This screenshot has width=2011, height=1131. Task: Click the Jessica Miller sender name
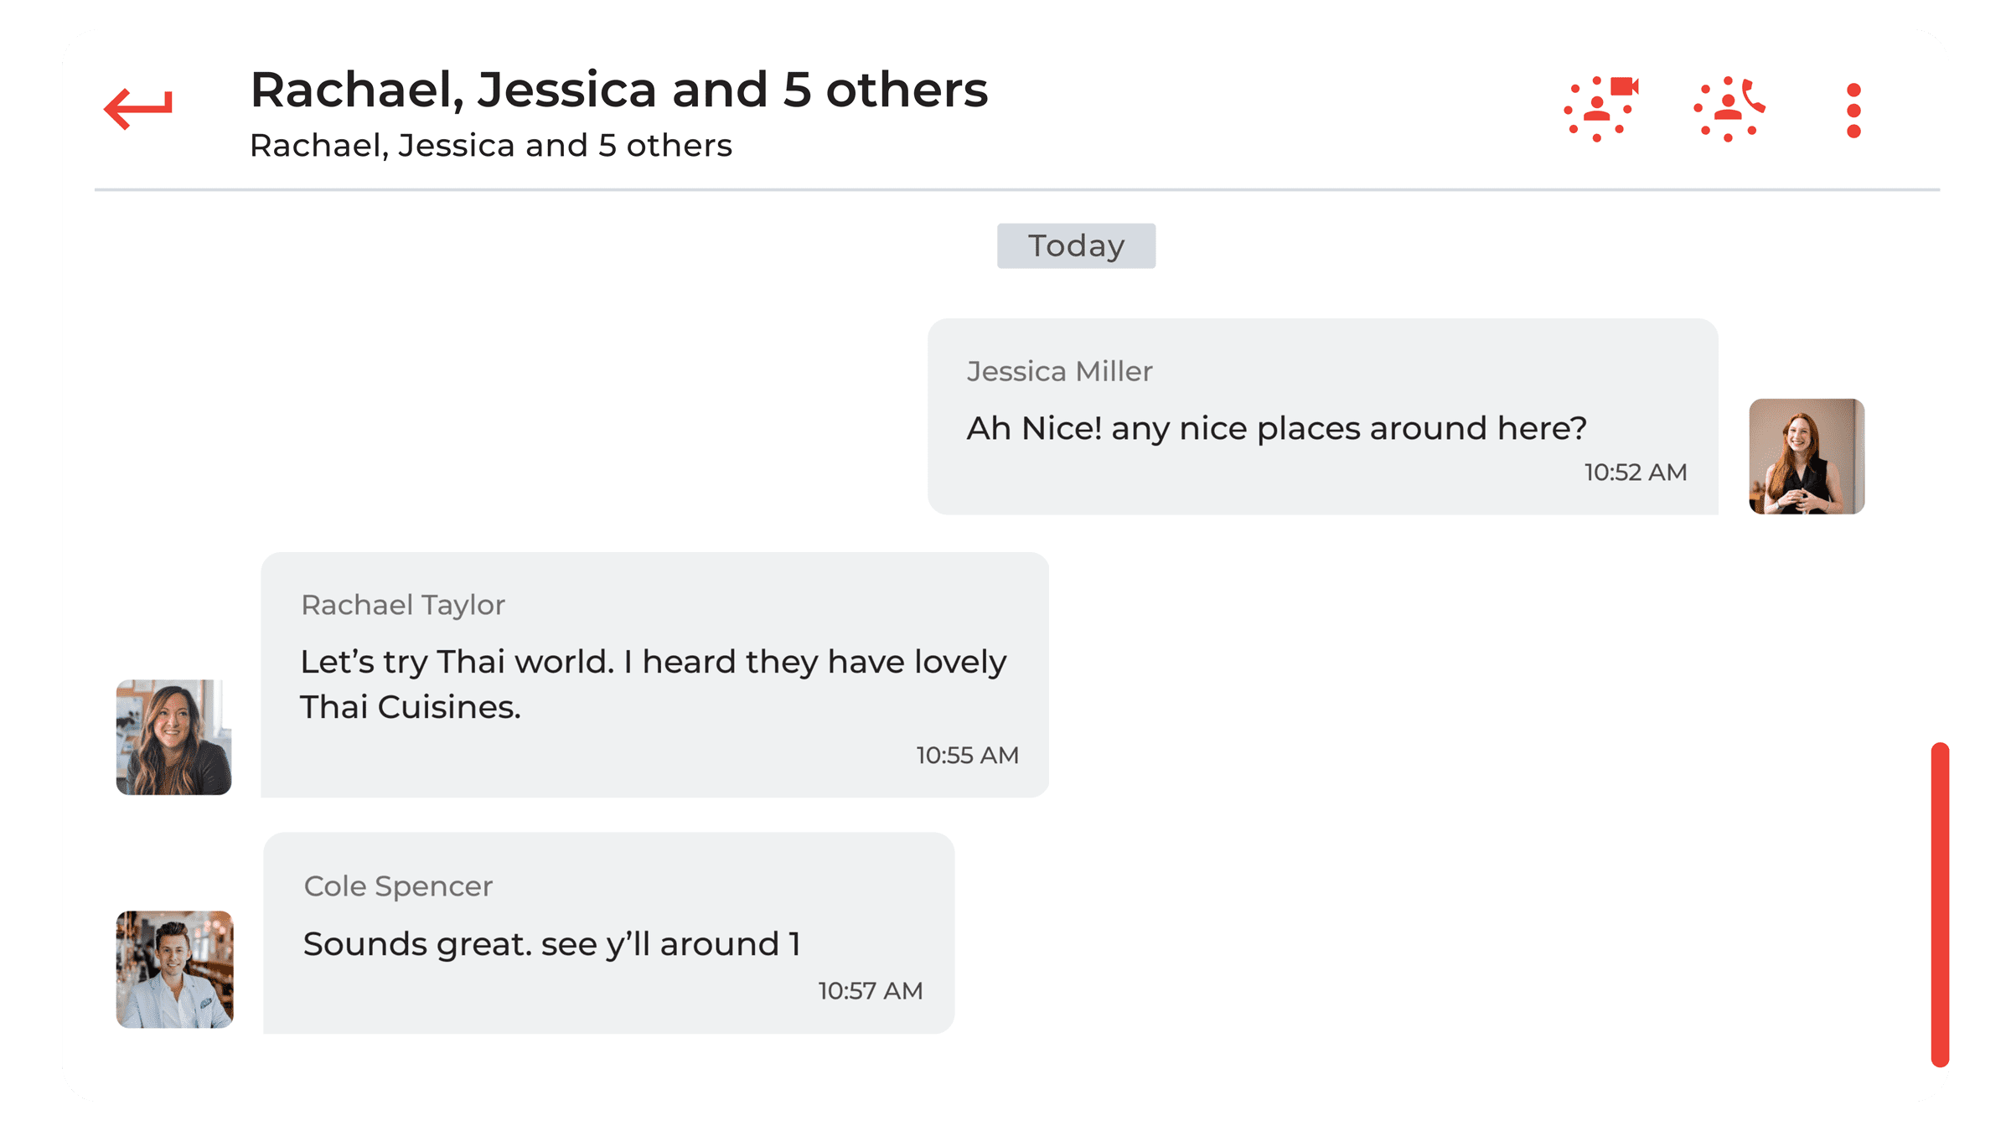1059,371
